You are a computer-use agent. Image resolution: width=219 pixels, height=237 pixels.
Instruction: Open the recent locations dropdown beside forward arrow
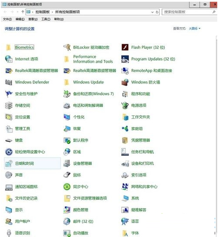18,12
